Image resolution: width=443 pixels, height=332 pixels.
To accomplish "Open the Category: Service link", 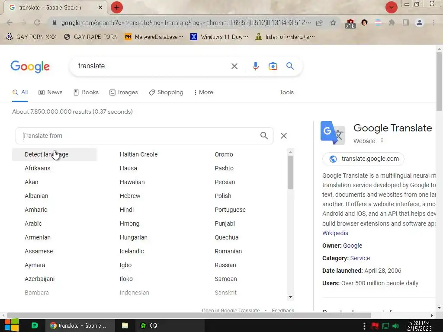I will [x=360, y=258].
